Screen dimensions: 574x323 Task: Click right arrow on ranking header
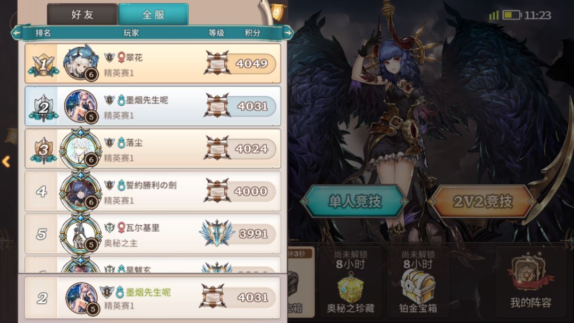click(289, 33)
